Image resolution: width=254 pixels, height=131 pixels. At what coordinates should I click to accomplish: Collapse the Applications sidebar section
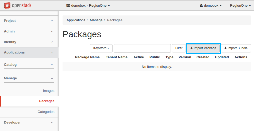(29, 52)
